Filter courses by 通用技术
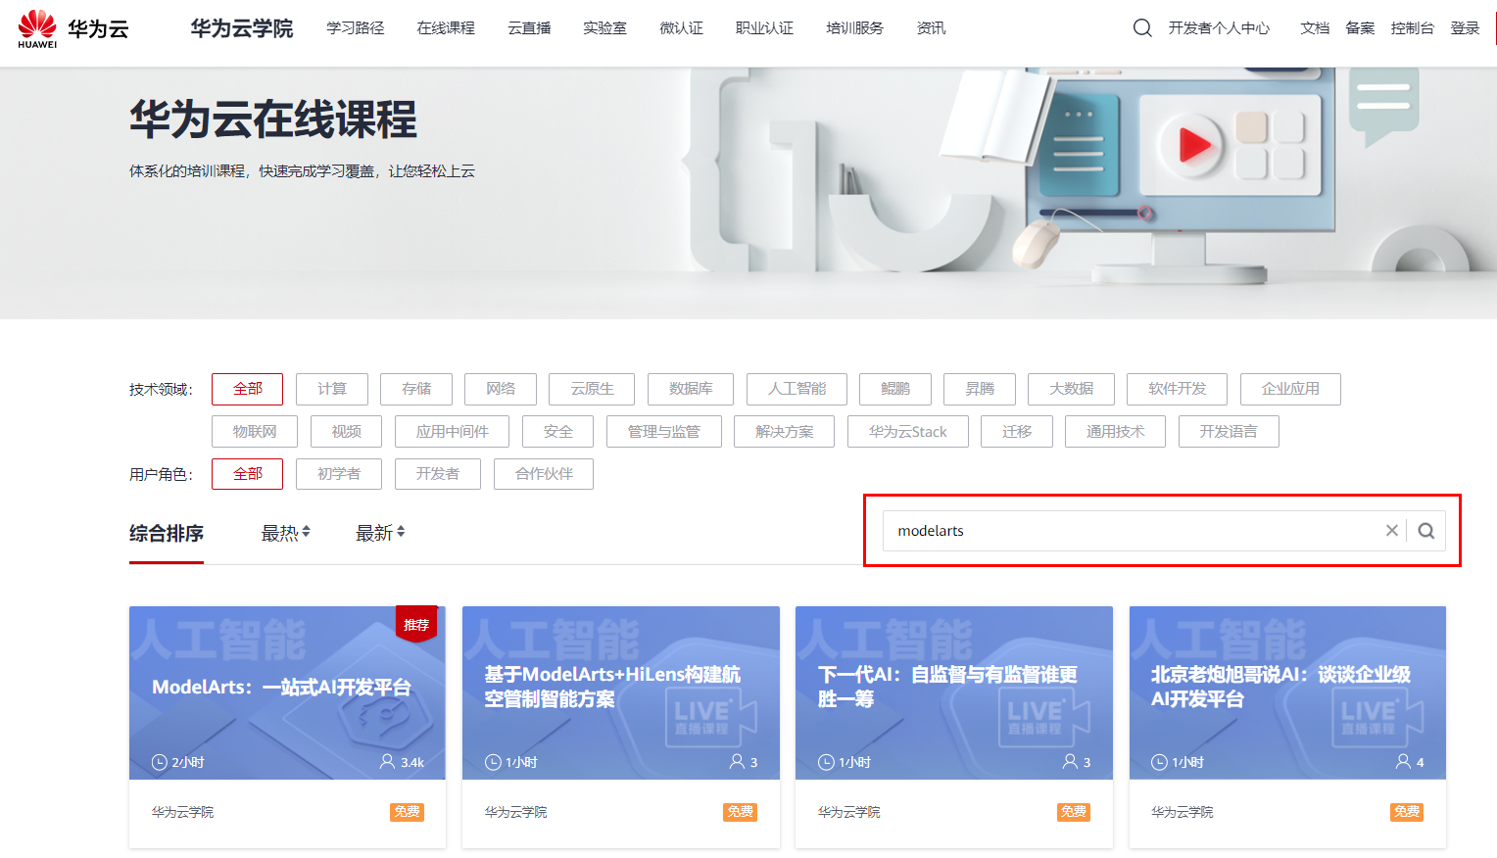This screenshot has width=1497, height=858. click(1115, 432)
